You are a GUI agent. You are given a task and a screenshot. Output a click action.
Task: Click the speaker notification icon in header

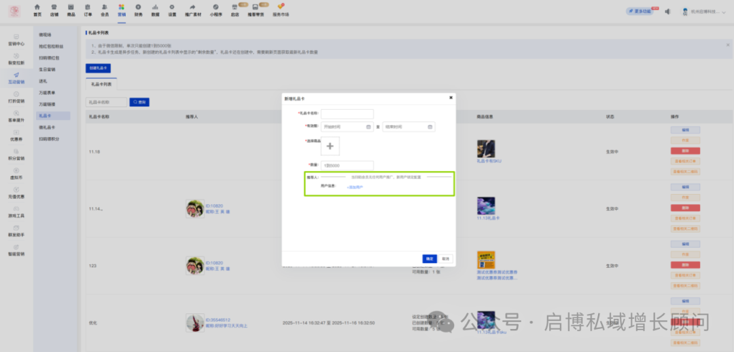coord(667,12)
